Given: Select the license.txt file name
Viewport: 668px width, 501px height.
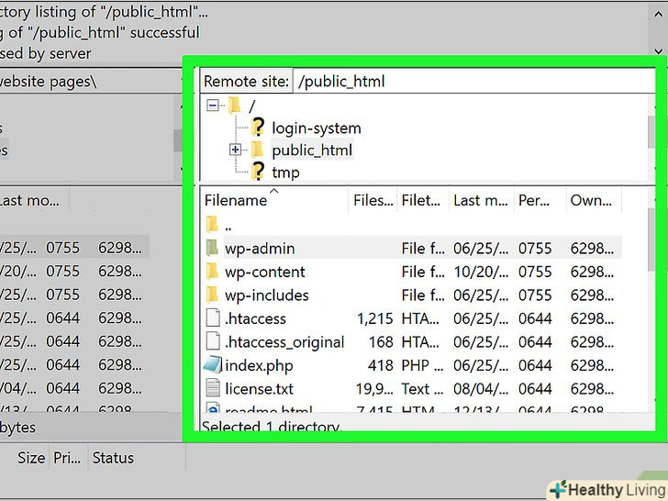Looking at the screenshot, I should [259, 389].
